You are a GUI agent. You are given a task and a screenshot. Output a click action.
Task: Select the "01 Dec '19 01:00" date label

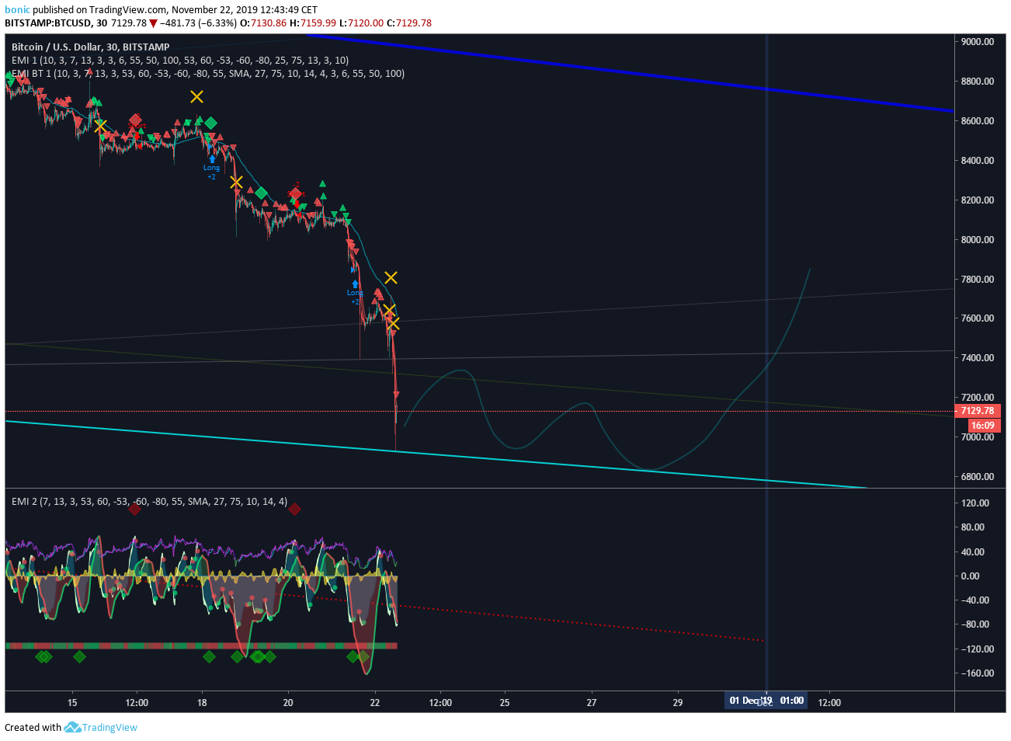click(x=766, y=701)
